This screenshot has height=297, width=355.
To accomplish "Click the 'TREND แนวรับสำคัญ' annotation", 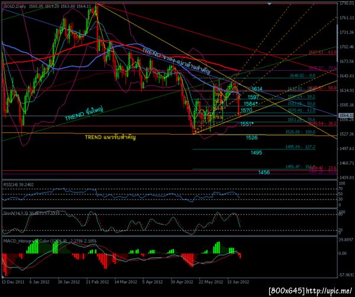I will click(110, 137).
